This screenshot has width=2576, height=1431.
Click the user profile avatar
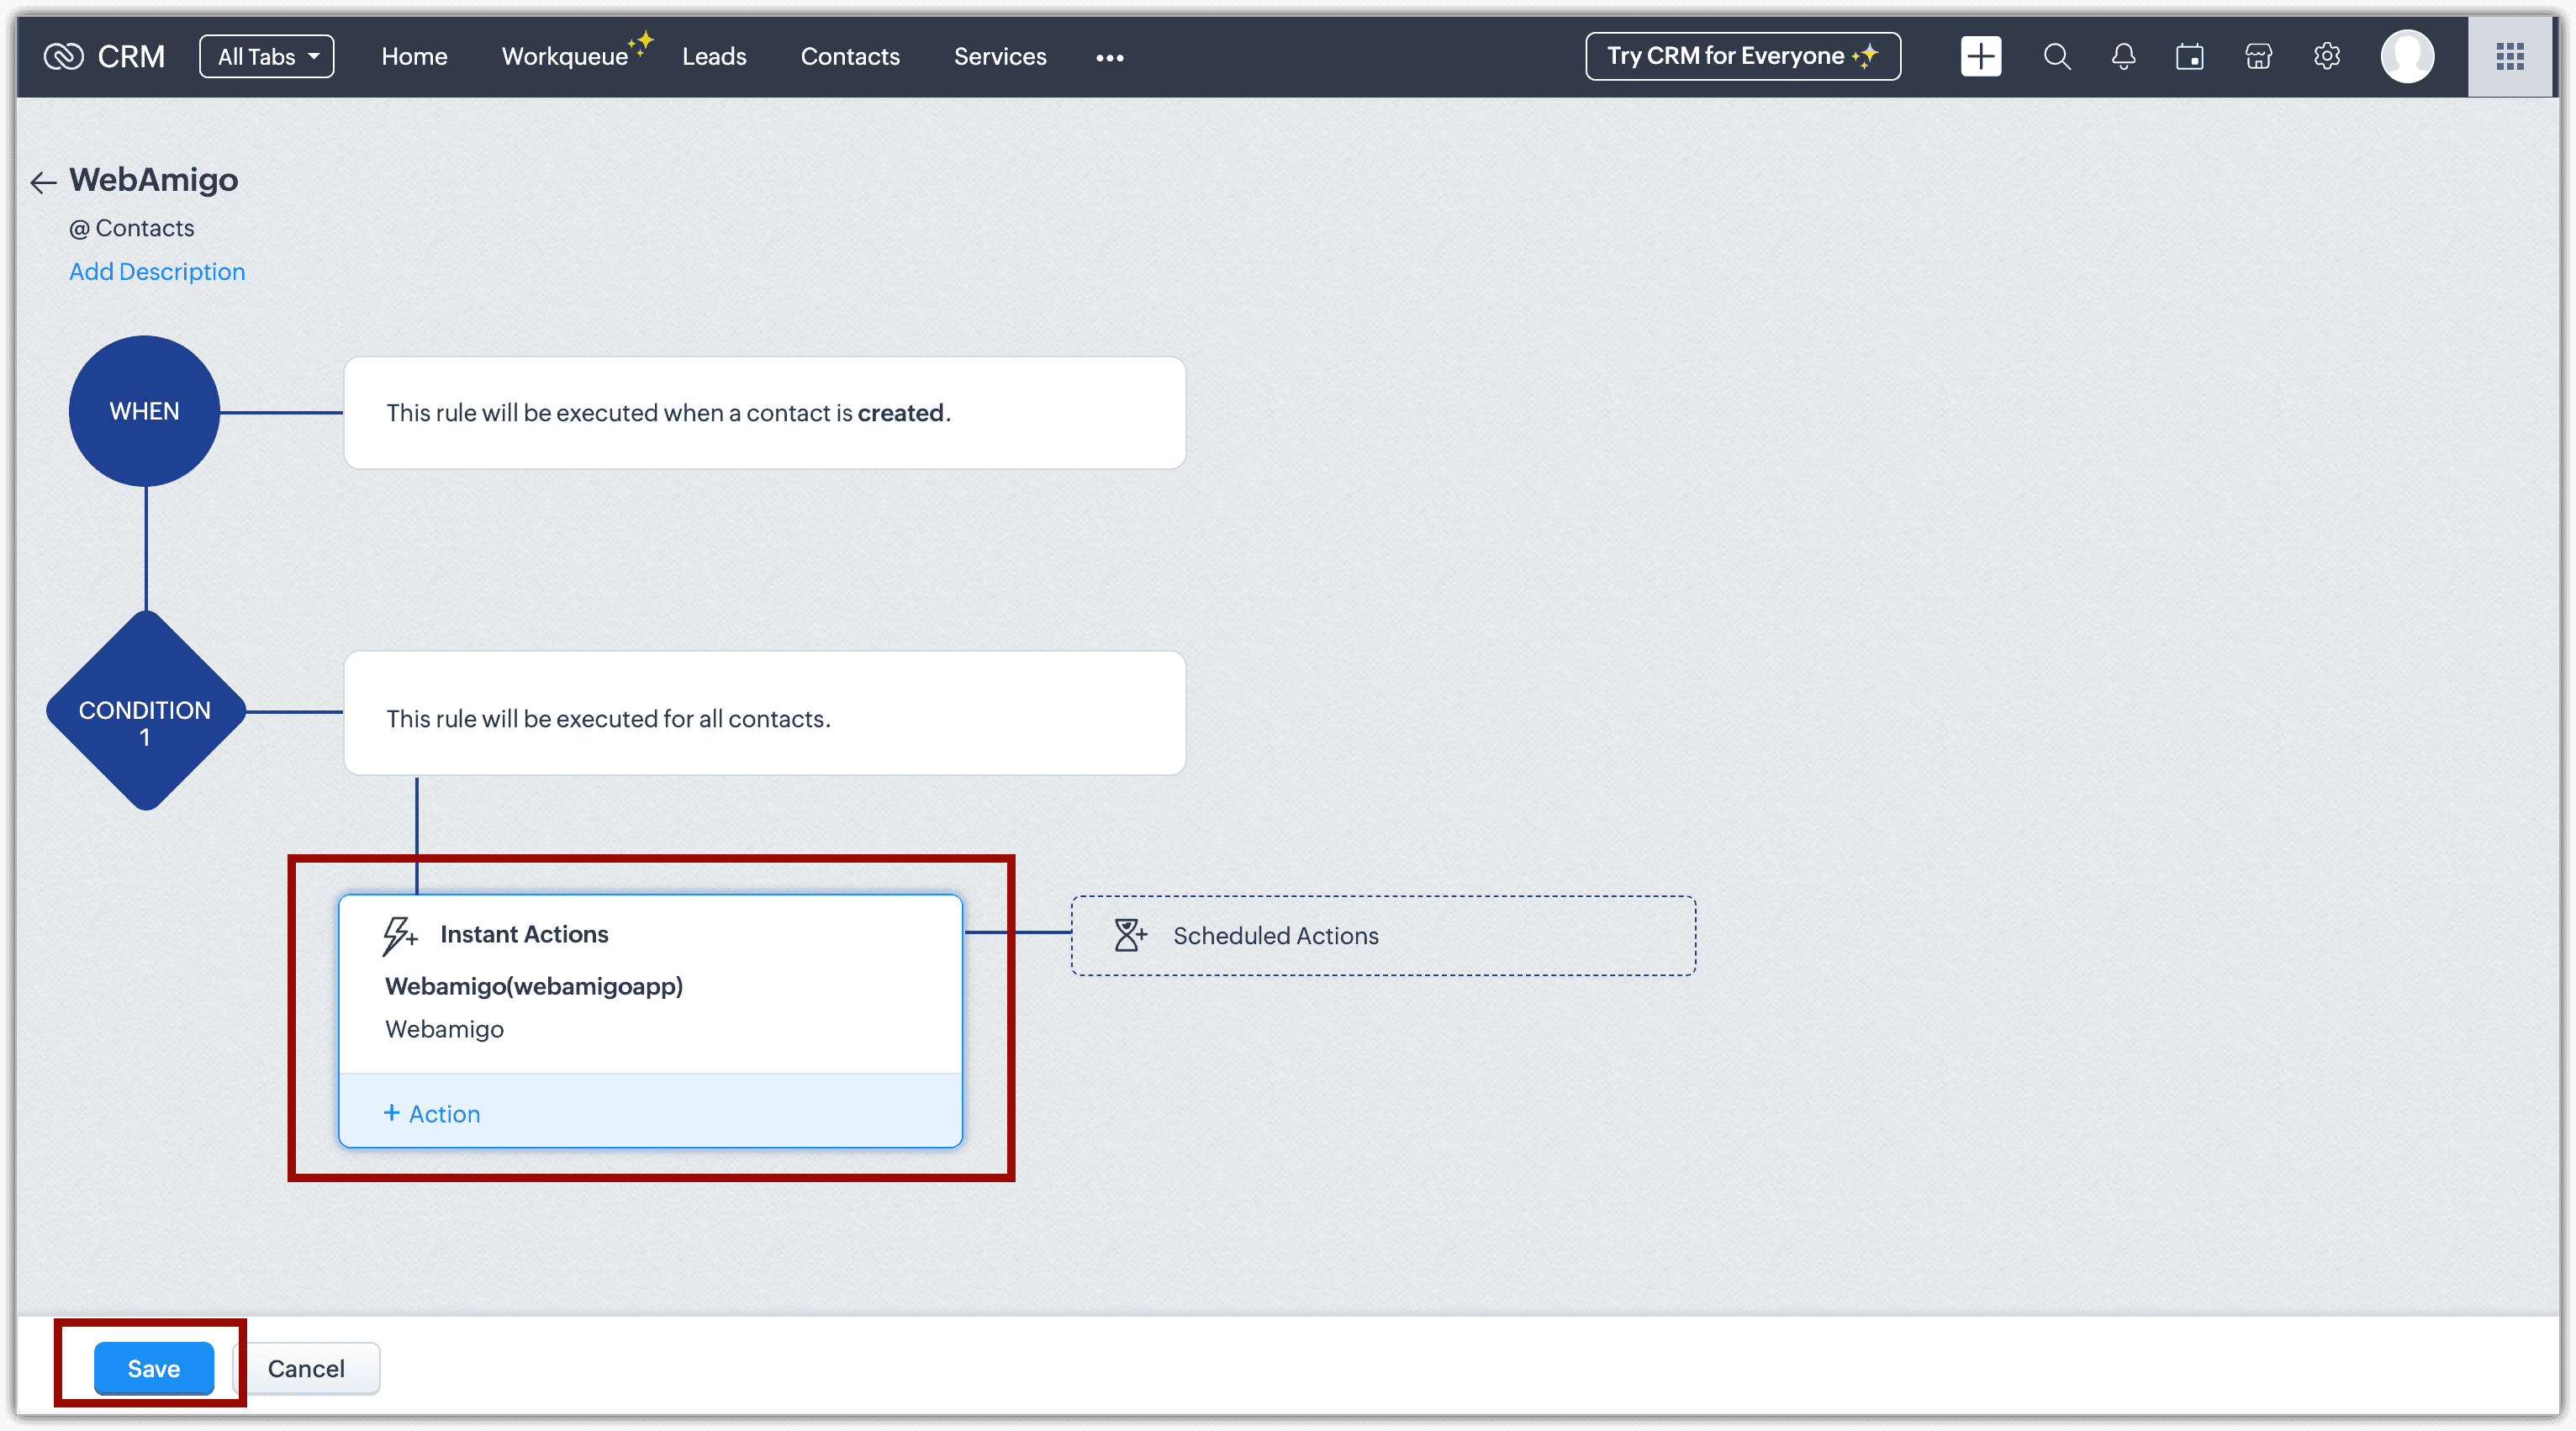click(x=2407, y=56)
